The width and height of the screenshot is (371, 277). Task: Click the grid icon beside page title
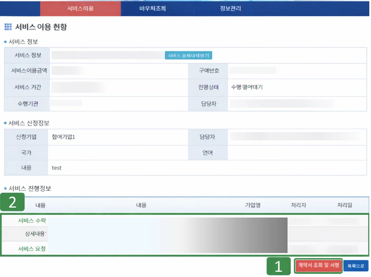[x=8, y=27]
